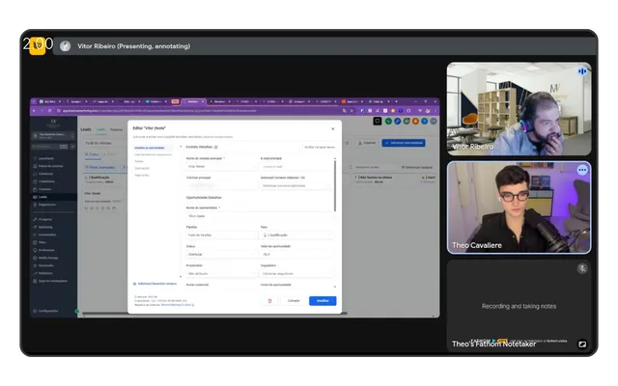This screenshot has height=386, width=618.
Task: Click Filtros avançados on leads page
Action: 100,167
